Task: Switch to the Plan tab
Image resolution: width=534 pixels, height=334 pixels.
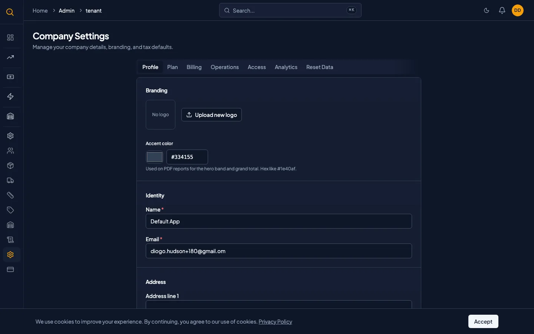Action: pos(172,67)
